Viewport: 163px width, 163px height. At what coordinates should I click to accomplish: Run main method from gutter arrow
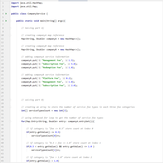[x=6, y=21]
